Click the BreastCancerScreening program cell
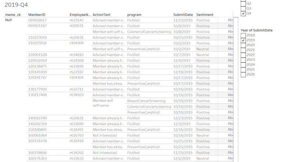 (146, 101)
